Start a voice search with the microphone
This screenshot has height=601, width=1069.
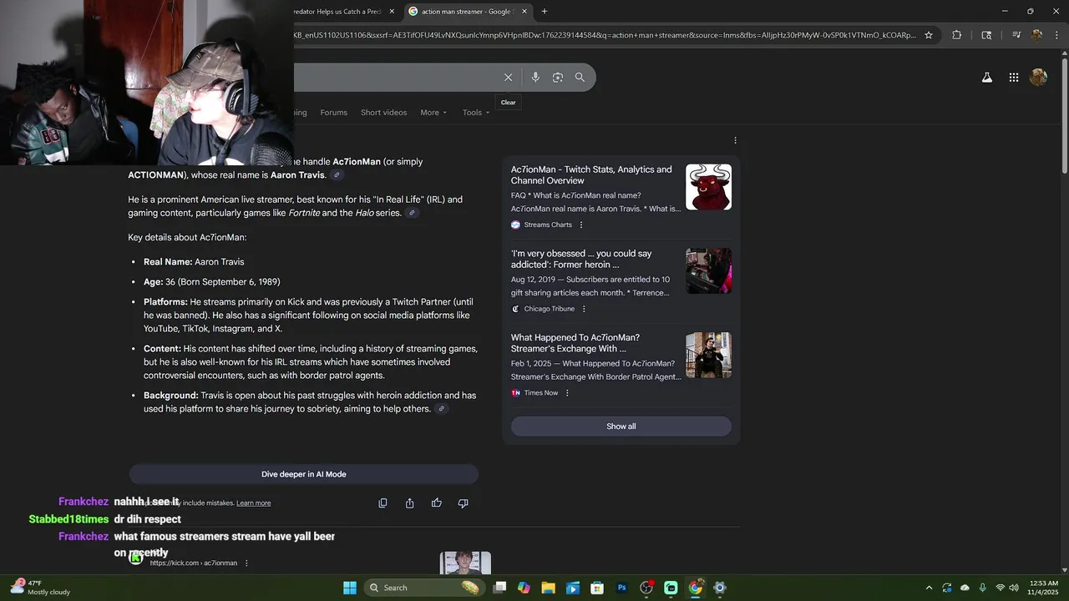point(535,78)
